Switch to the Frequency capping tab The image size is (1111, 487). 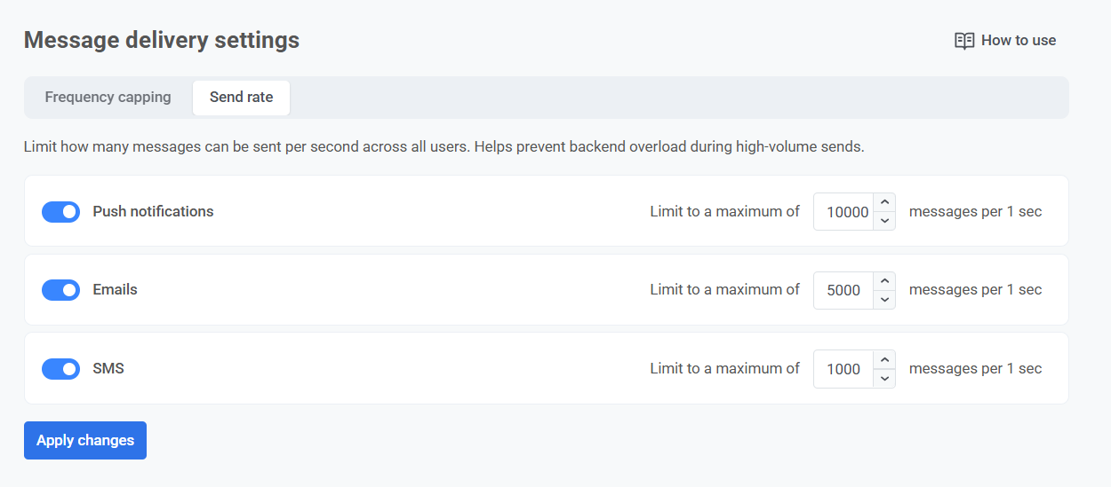108,98
